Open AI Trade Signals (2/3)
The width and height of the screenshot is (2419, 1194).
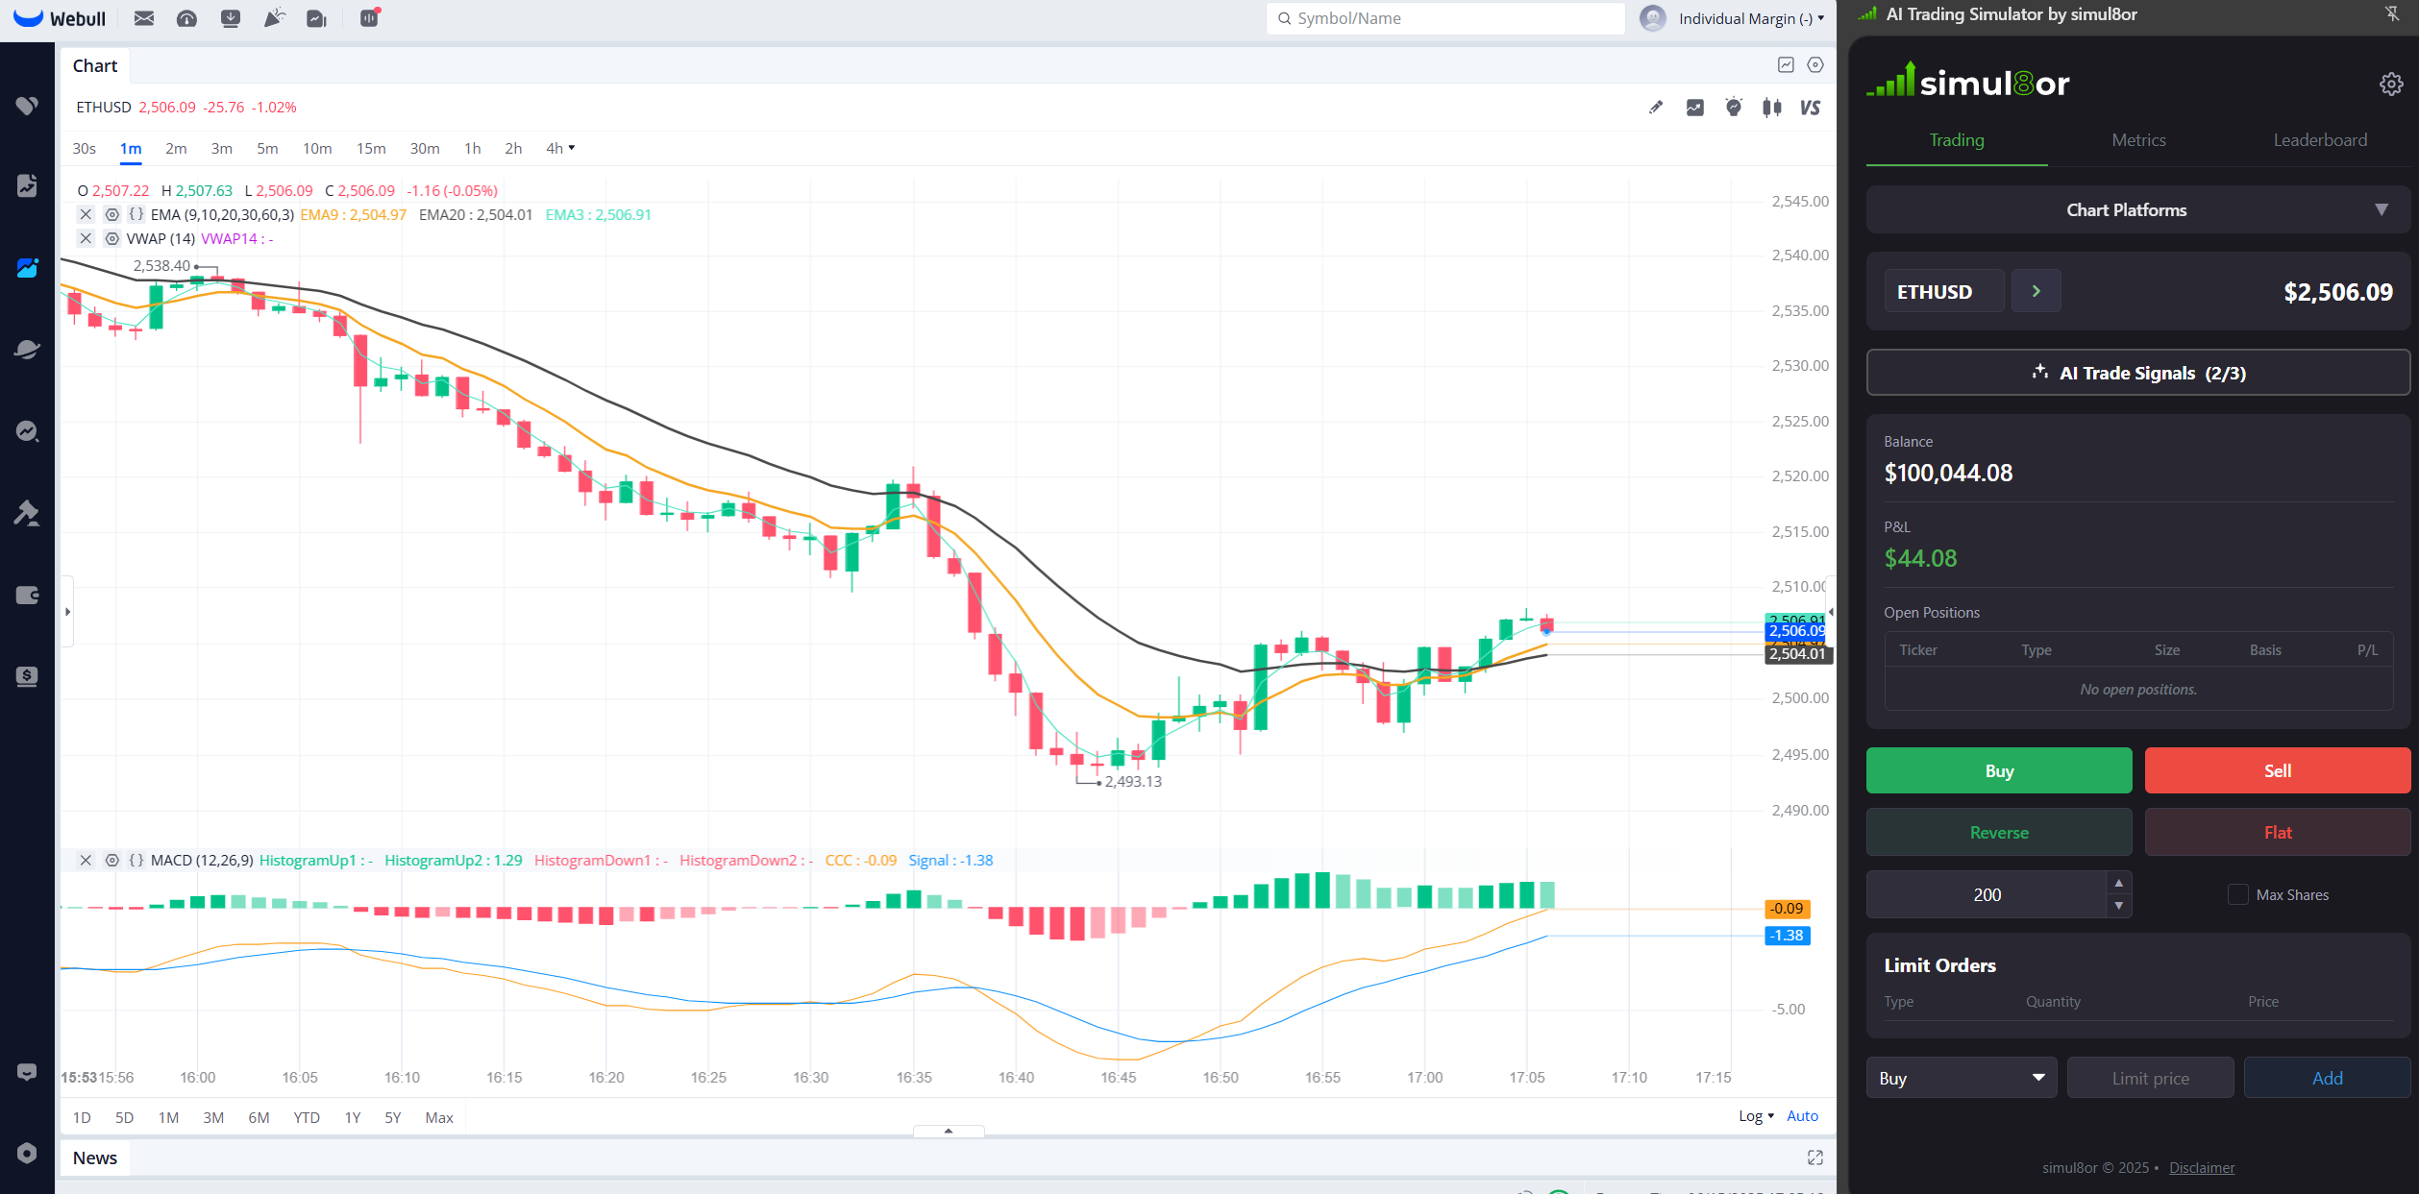(2137, 372)
